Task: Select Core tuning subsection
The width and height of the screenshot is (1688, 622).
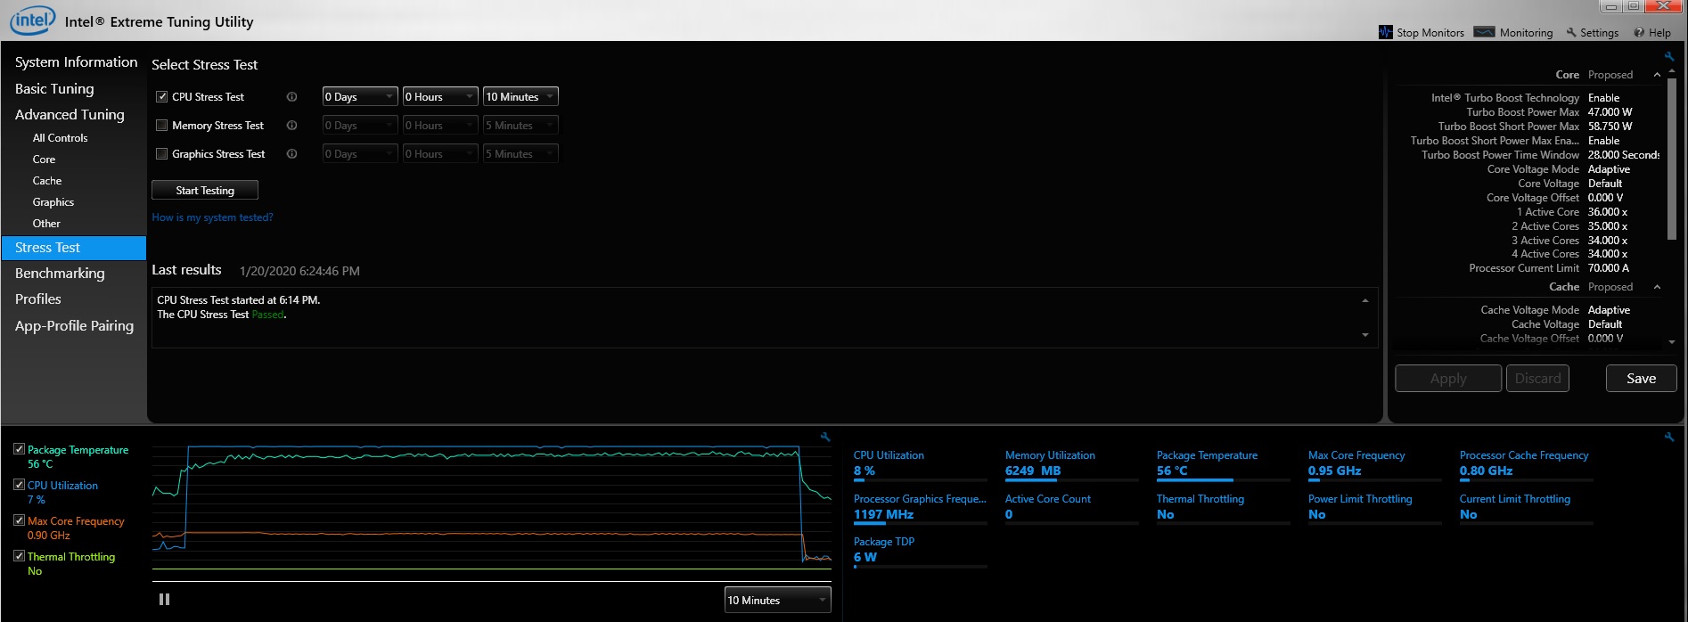Action: pyautogui.click(x=44, y=160)
